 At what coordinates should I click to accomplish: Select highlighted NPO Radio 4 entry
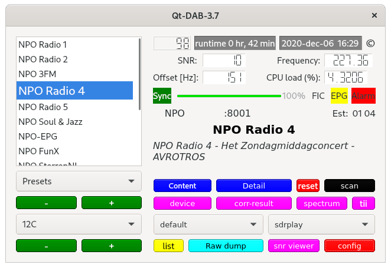[75, 91]
